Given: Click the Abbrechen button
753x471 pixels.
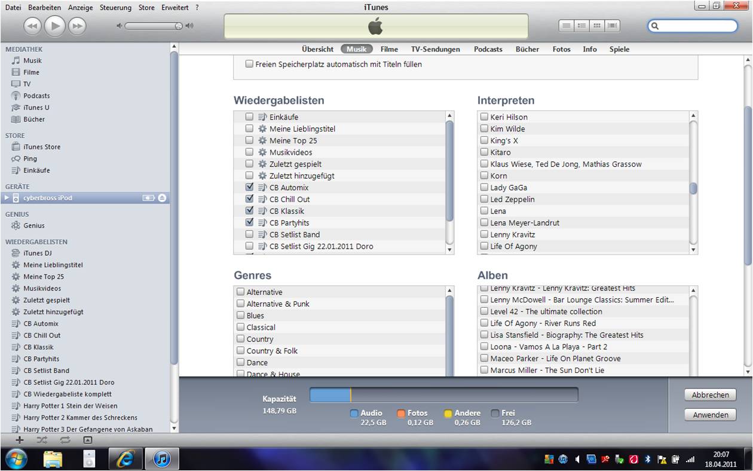Looking at the screenshot, I should pyautogui.click(x=711, y=395).
